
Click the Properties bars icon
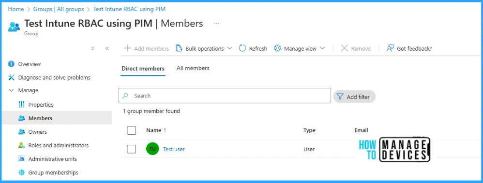(x=22, y=105)
